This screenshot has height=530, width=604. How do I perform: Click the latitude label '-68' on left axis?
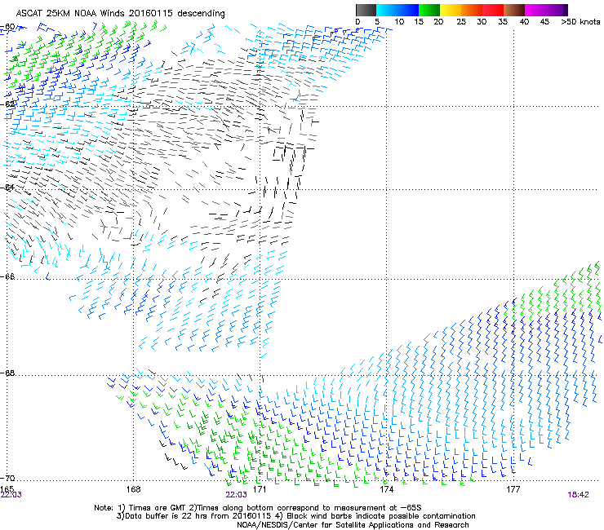pos(8,373)
